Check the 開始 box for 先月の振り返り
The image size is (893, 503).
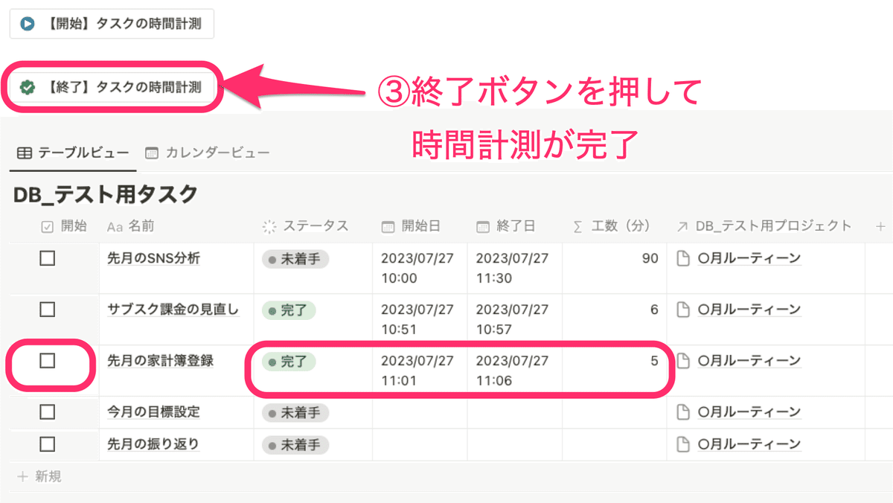coord(48,444)
